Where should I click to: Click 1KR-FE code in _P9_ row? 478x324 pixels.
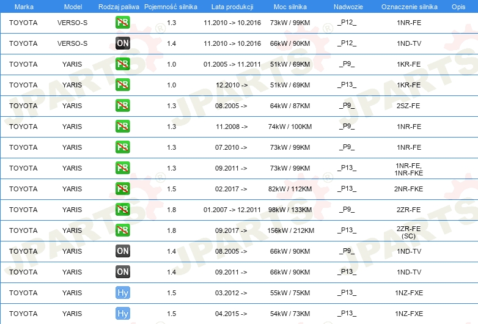point(408,64)
